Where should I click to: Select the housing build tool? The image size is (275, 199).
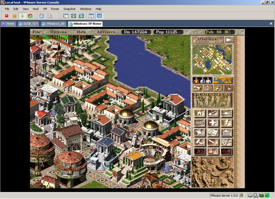click(x=199, y=113)
